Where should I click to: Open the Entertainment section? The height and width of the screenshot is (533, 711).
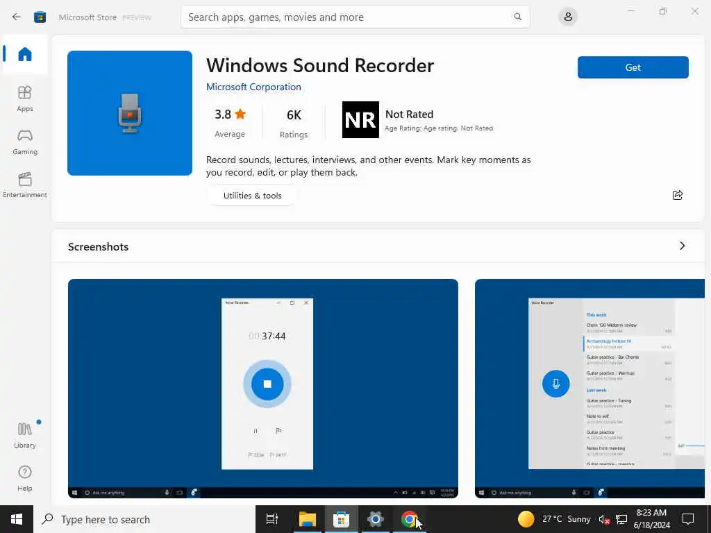pyautogui.click(x=25, y=185)
